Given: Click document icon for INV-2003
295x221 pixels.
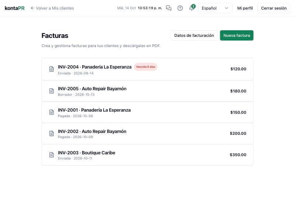Looking at the screenshot, I should coord(52,155).
